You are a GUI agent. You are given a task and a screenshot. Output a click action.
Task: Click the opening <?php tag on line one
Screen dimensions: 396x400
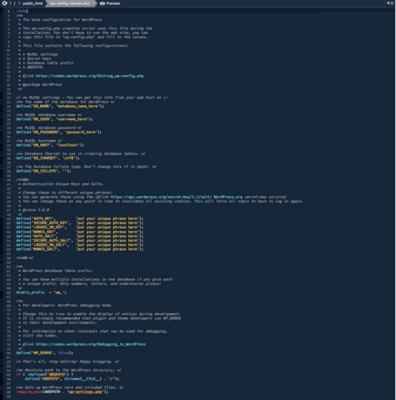[x=22, y=11]
